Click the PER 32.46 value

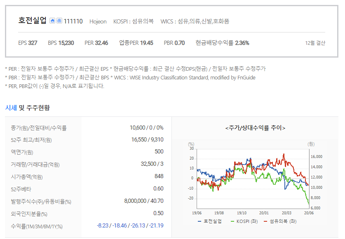(96, 43)
